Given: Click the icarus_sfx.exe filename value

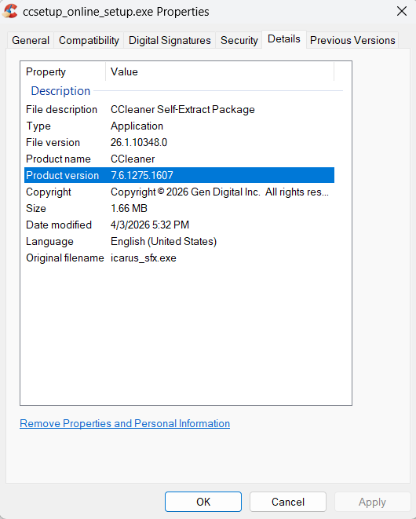Looking at the screenshot, I should [144, 258].
